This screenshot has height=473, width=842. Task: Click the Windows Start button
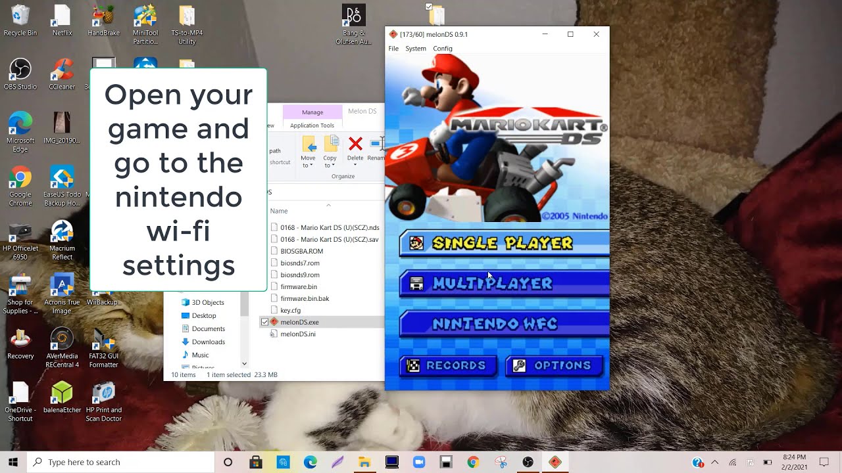(13, 462)
